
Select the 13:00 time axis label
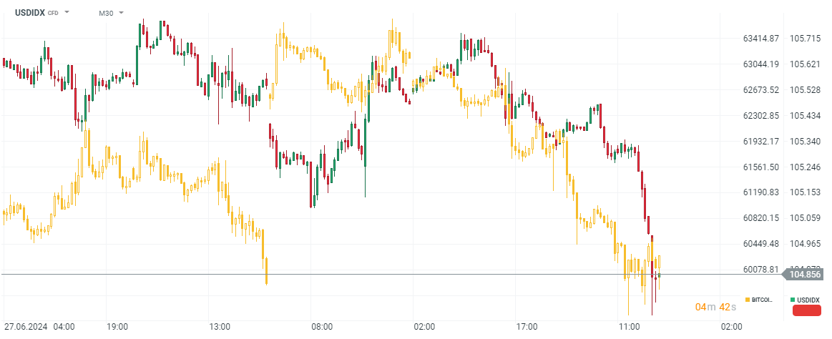tap(220, 326)
